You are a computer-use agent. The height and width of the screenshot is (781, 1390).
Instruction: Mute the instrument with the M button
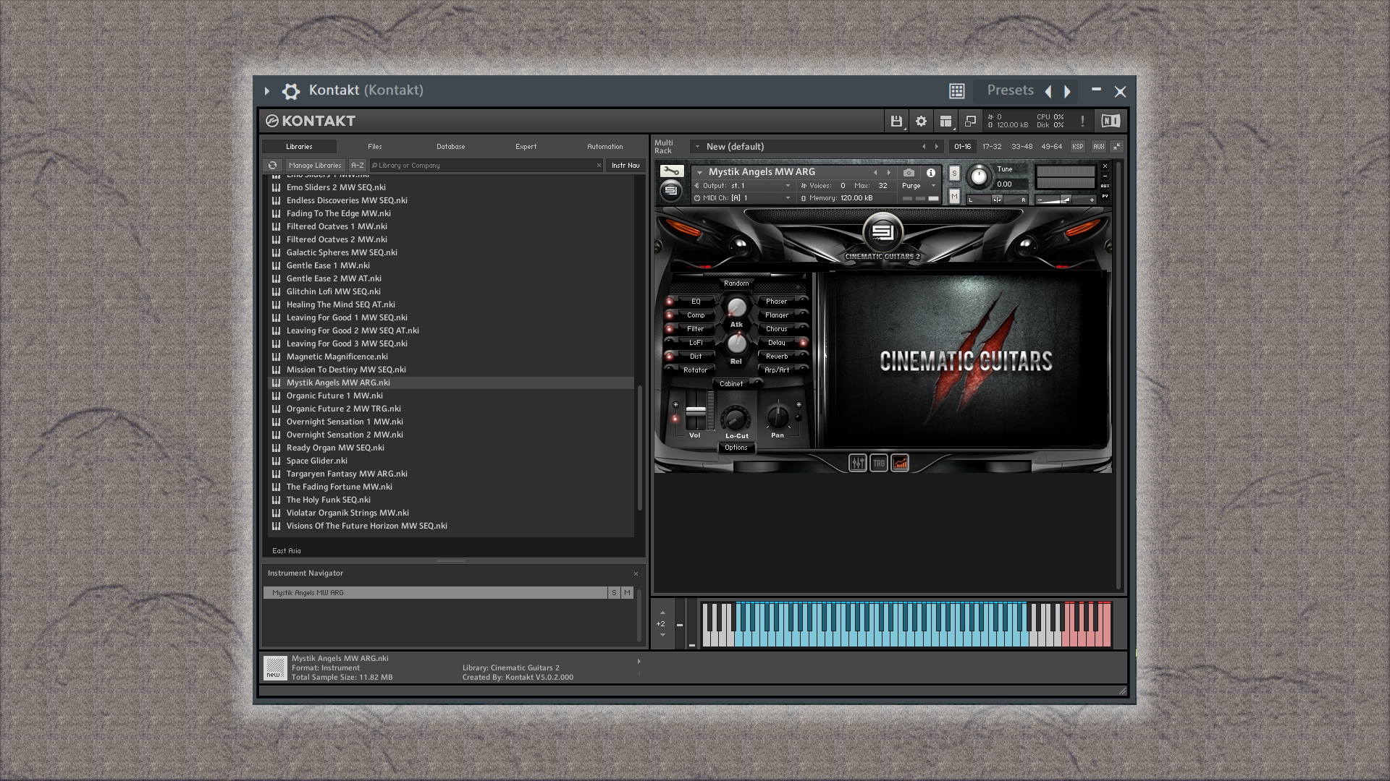(954, 196)
